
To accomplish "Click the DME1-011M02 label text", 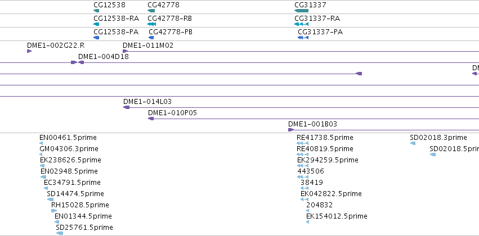I will [148, 46].
